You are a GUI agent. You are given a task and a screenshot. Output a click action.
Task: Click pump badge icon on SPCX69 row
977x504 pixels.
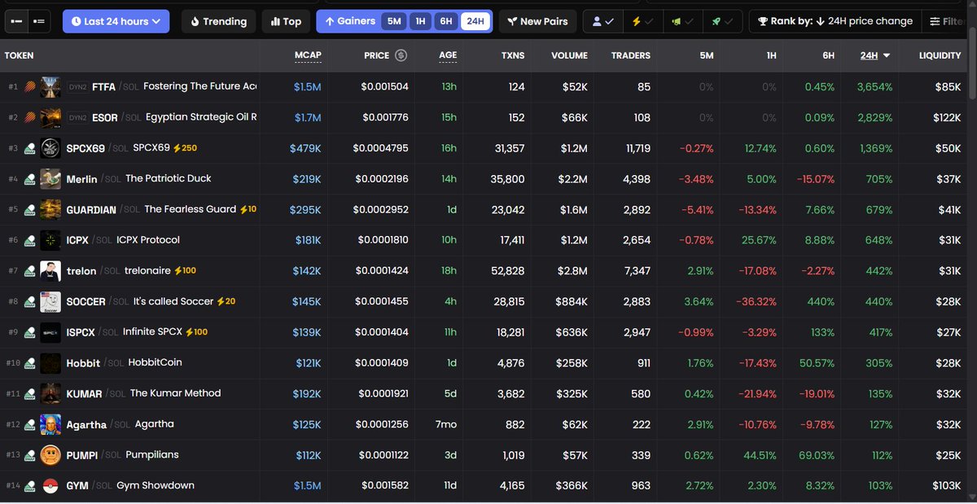(x=29, y=148)
